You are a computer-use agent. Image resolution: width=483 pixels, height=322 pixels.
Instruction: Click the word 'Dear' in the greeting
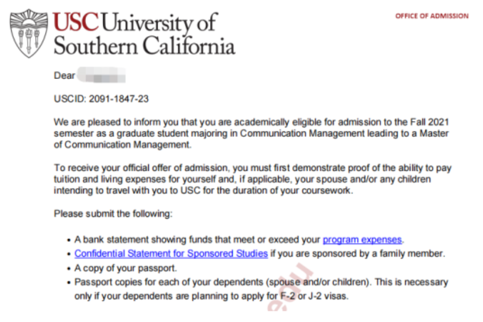click(x=64, y=75)
